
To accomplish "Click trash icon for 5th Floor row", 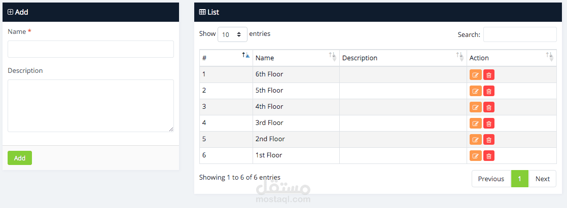I will click(489, 91).
